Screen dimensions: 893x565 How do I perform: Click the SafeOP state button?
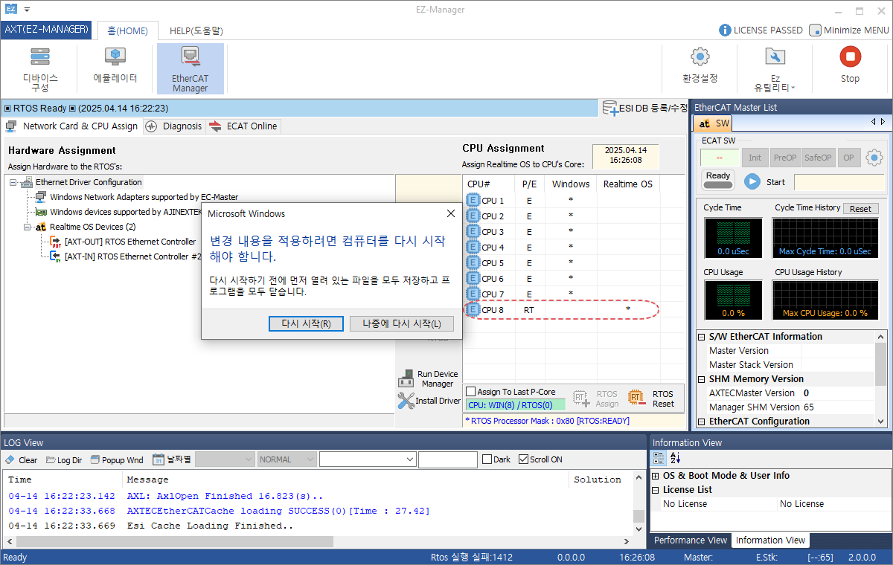click(819, 158)
